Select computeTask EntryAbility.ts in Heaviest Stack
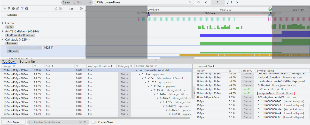Viewport: 310px width, 125px height. [x=276, y=93]
